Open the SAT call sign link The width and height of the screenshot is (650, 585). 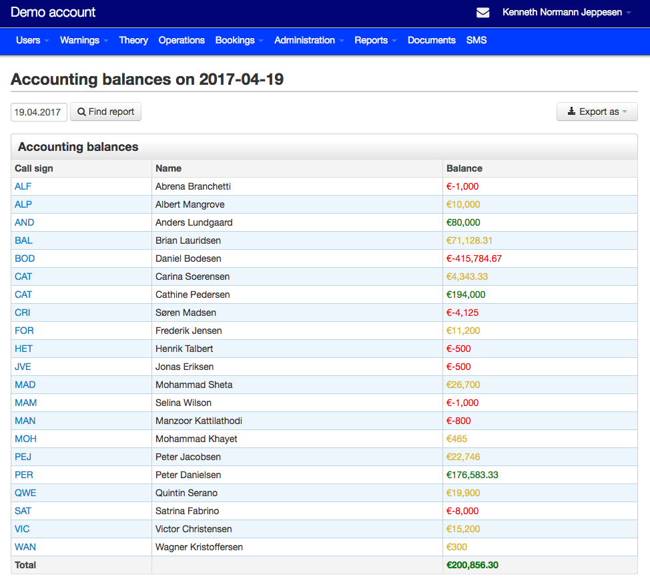[23, 511]
